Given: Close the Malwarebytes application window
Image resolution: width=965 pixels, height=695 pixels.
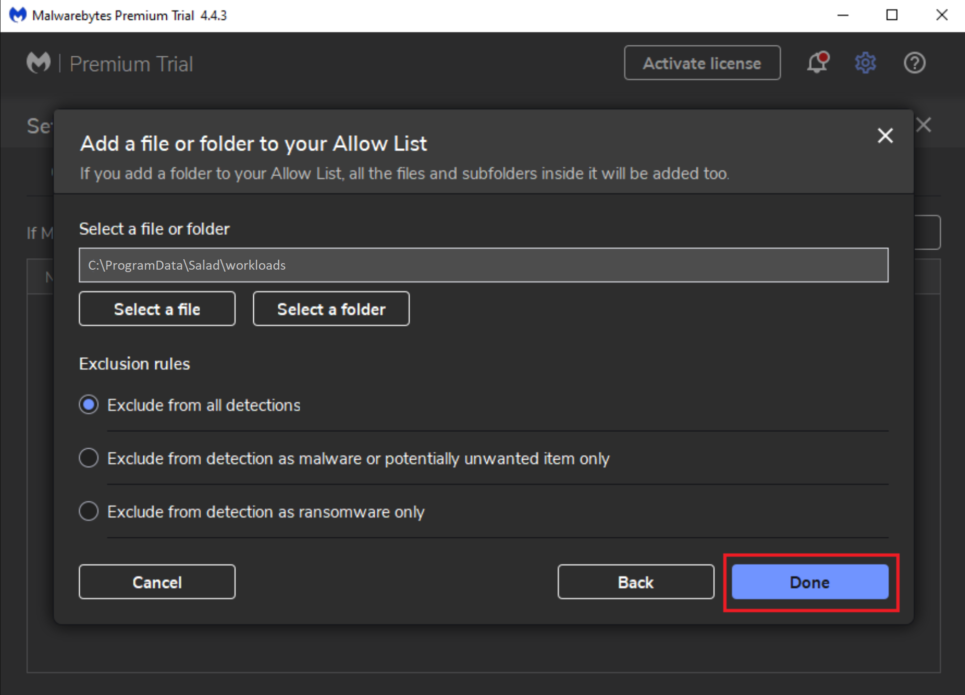Looking at the screenshot, I should tap(941, 15).
